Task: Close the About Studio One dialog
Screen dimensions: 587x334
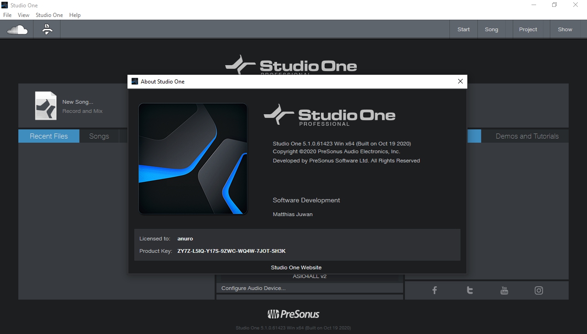Action: click(x=460, y=81)
